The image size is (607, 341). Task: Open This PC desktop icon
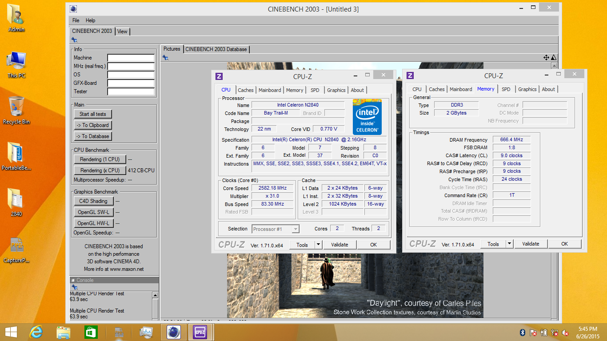click(16, 65)
